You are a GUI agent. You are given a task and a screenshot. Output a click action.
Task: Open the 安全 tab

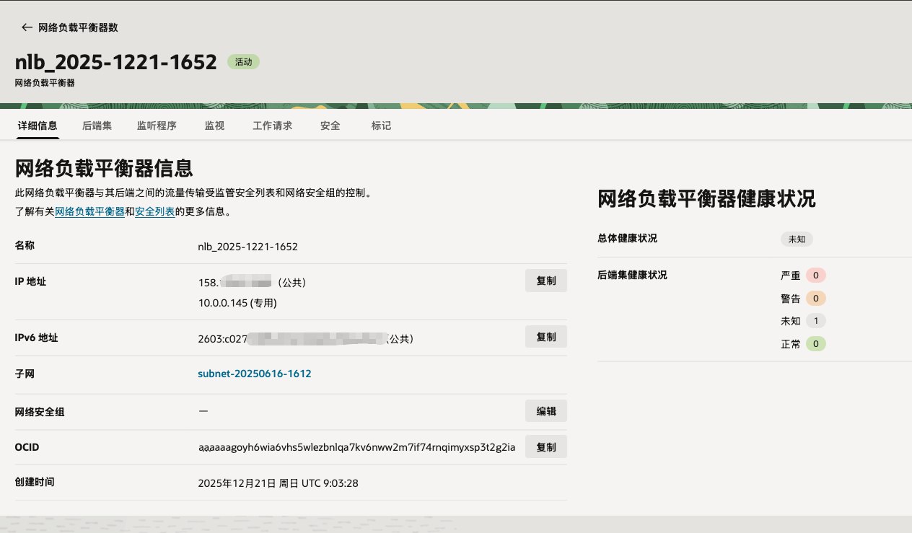pos(330,125)
